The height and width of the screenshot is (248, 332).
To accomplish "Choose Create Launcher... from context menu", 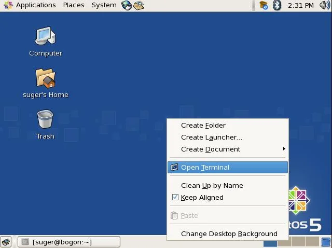I will pyautogui.click(x=228, y=137).
